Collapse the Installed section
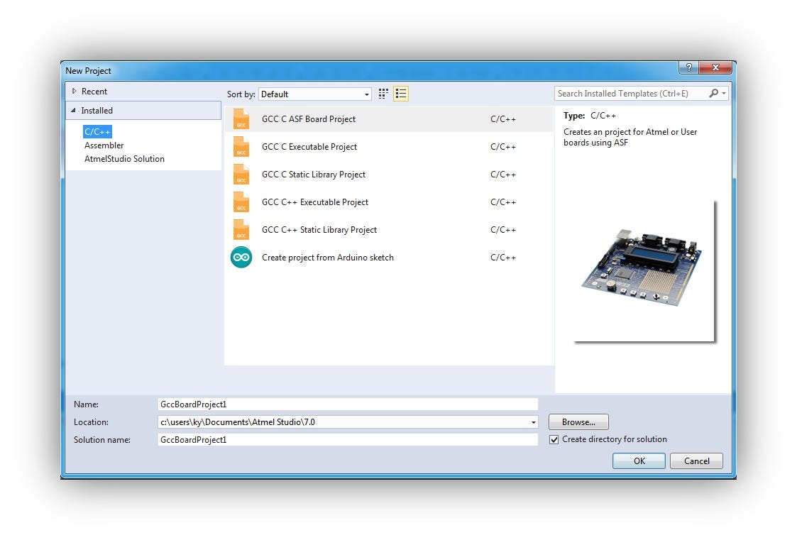Image resolution: width=797 pixels, height=540 pixels. pyautogui.click(x=74, y=110)
